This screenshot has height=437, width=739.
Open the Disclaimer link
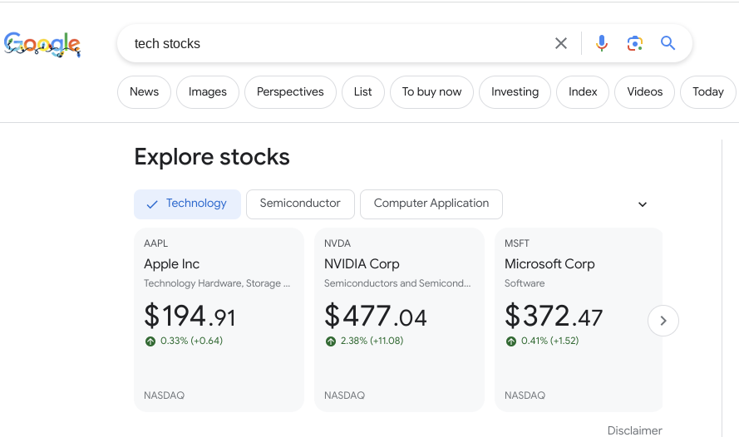(x=634, y=430)
